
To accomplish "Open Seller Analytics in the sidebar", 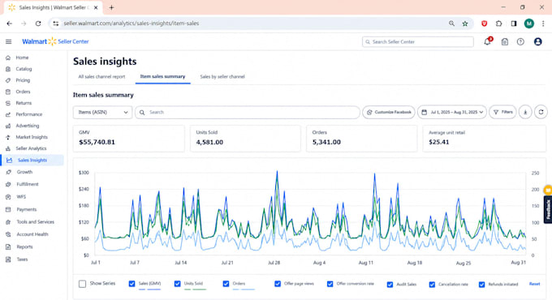I will click(x=31, y=148).
